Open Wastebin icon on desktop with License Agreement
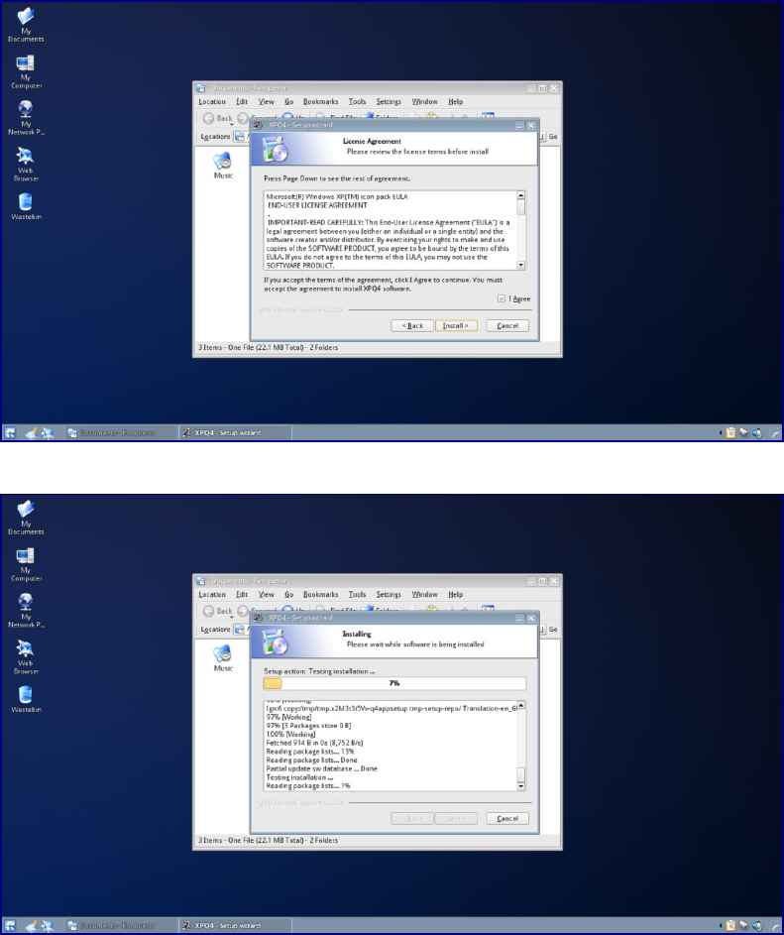 [x=26, y=206]
